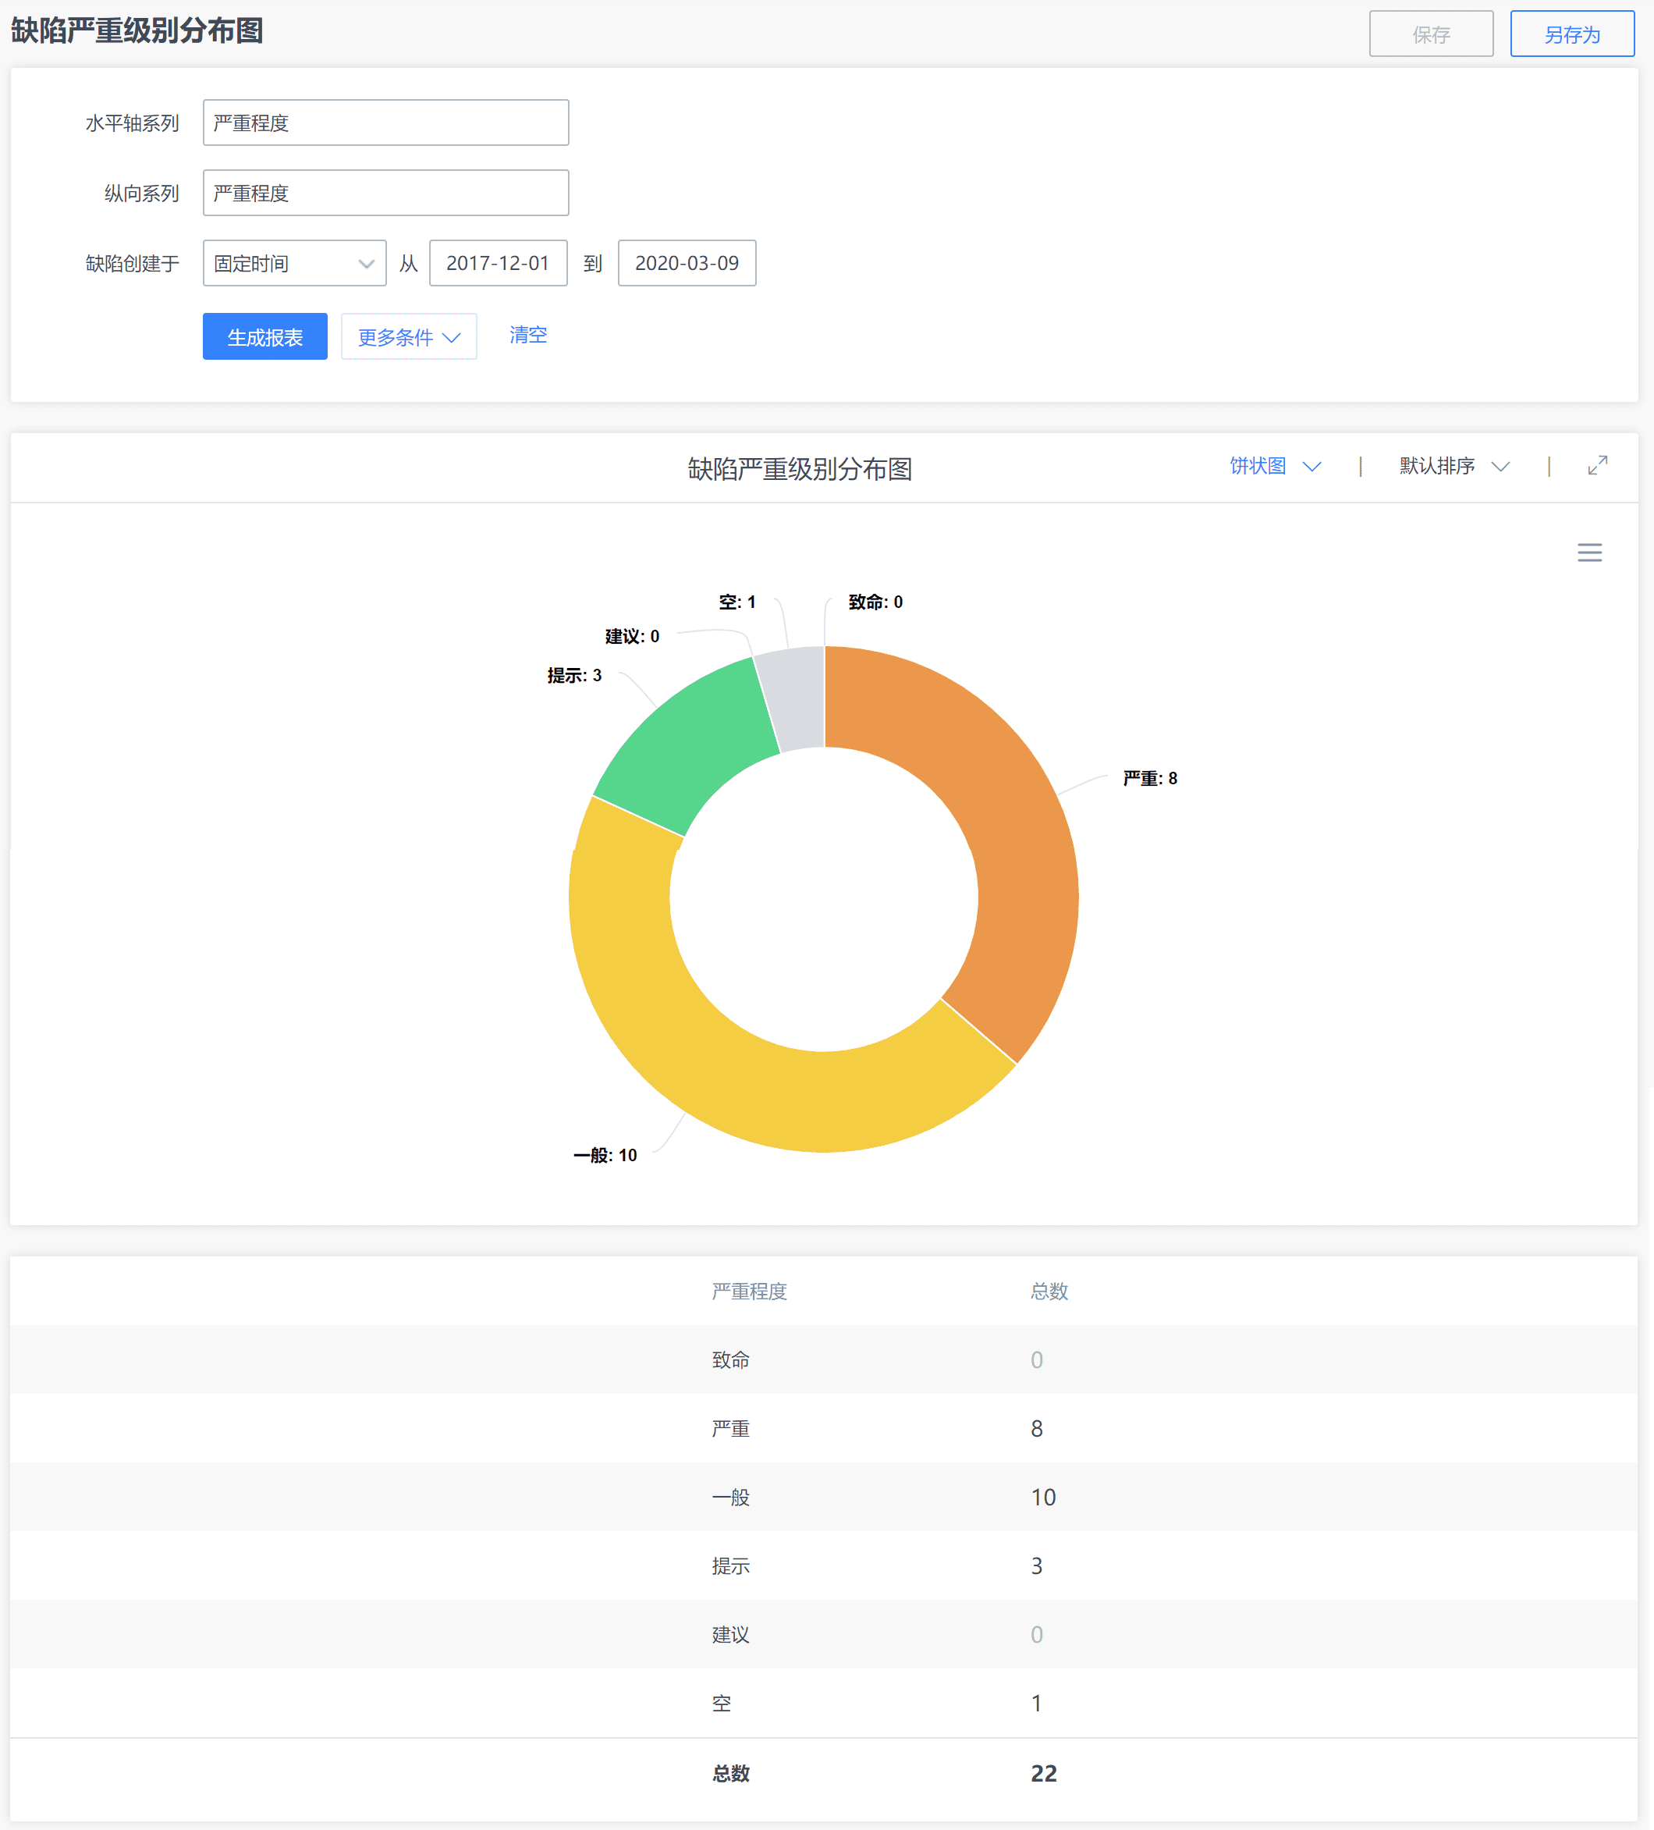Click the 另存为 button
Viewport: 1654px width, 1830px height.
tap(1571, 34)
